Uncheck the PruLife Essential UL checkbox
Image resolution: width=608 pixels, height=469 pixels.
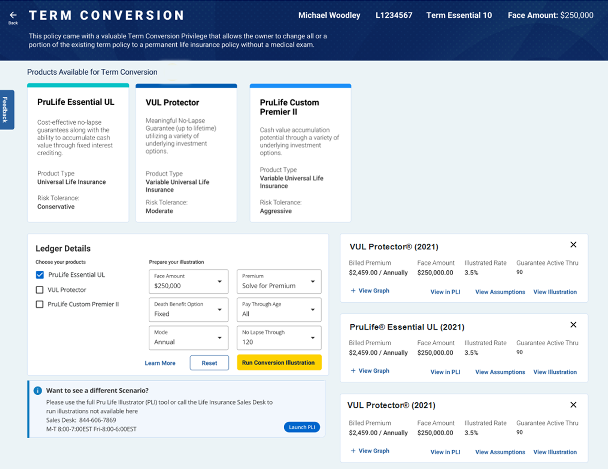40,275
